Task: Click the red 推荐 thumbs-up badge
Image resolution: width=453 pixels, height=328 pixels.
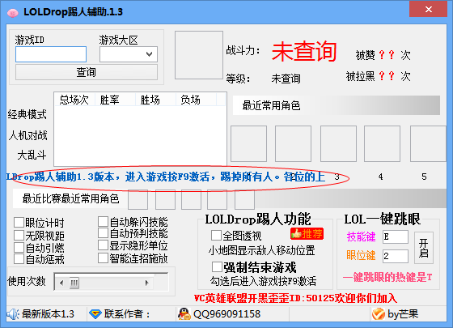Action: coord(307,234)
